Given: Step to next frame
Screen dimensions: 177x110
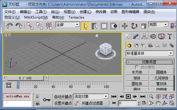Looking at the screenshot, I should (135, 96).
